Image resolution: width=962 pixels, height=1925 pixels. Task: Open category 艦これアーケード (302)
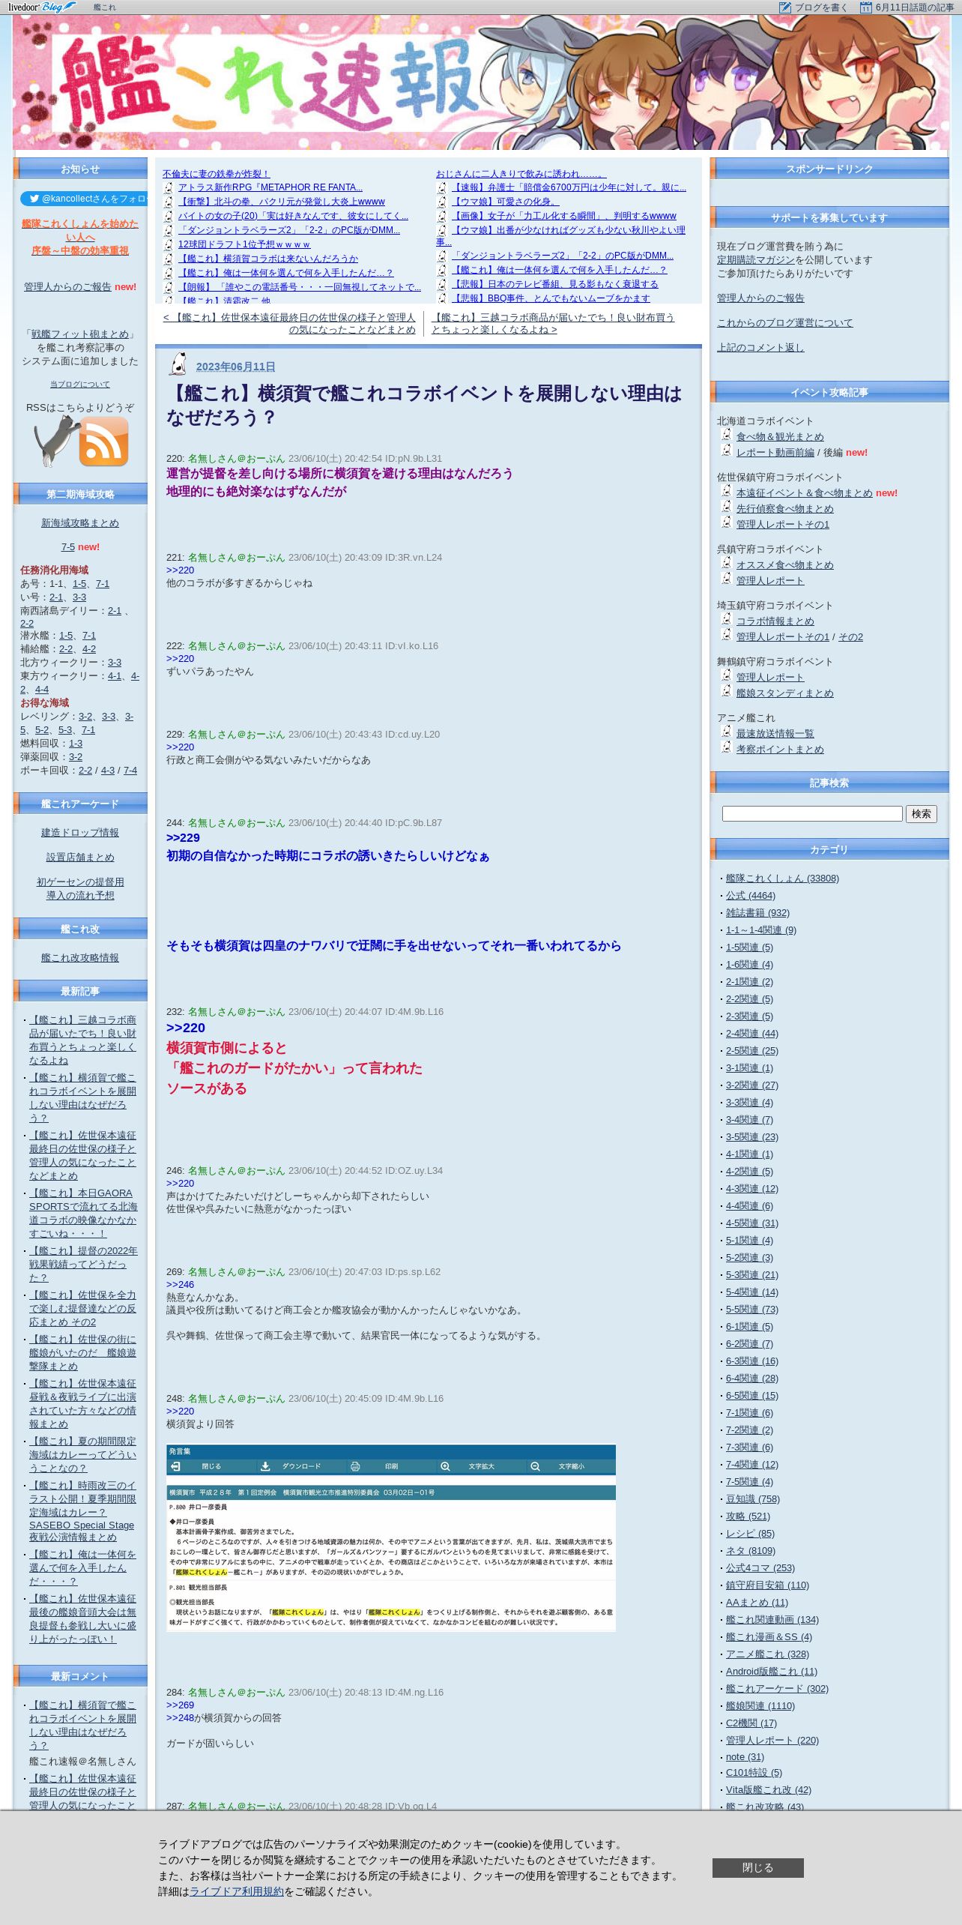coord(777,1689)
